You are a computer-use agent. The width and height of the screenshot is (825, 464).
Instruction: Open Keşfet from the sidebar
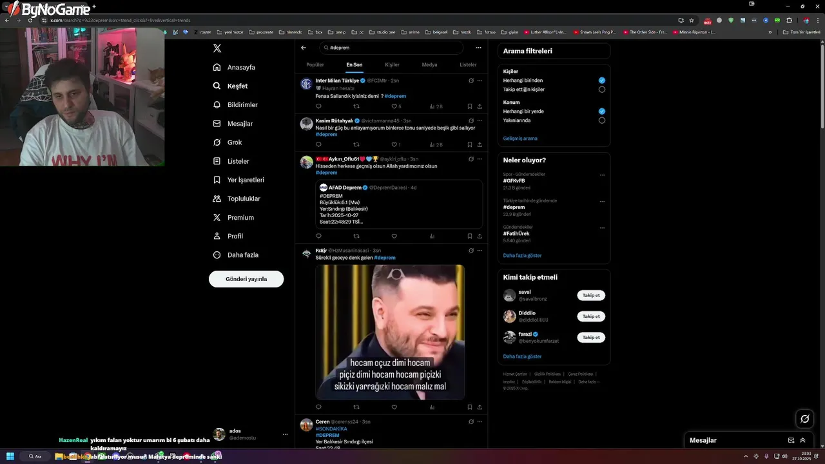231,86
